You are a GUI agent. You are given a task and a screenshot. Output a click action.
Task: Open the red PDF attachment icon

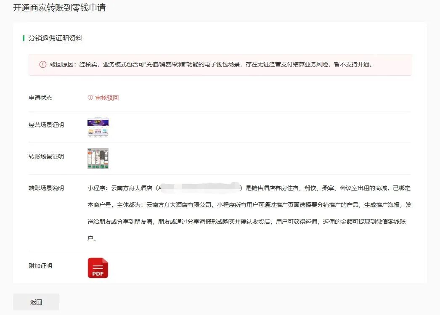coord(98,268)
